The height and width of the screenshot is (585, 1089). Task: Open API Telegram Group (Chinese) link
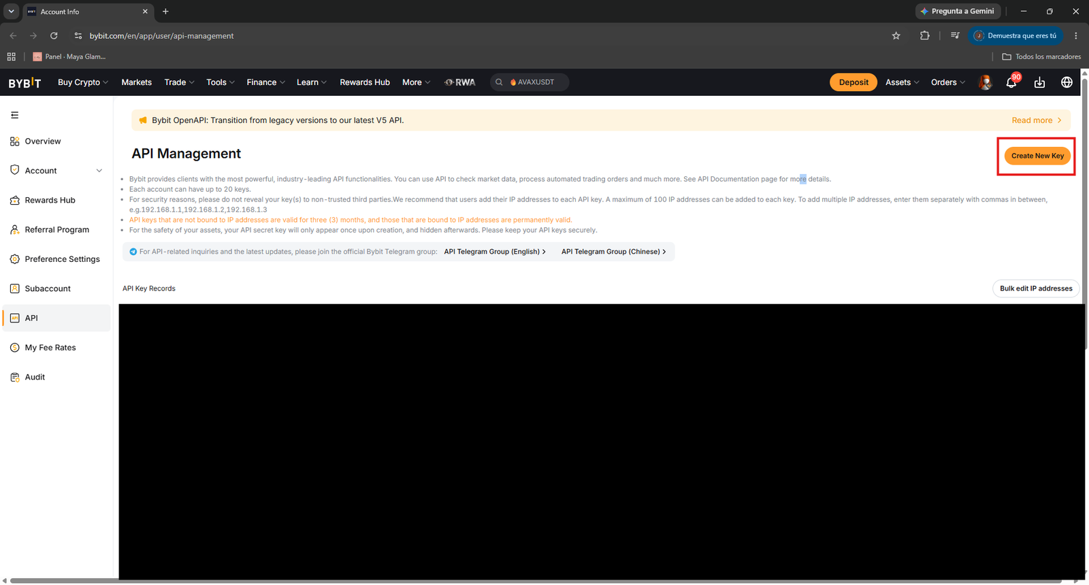click(614, 252)
